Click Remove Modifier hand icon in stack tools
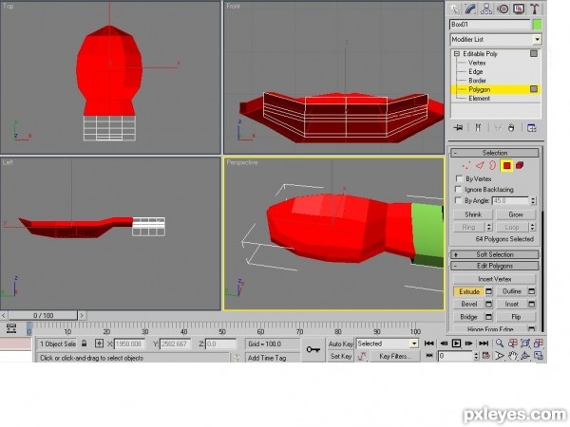Viewport: 570px width, 427px height. tap(511, 127)
